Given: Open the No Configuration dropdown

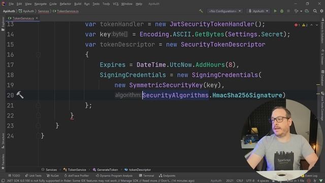Looking at the screenshot, I should [225, 11].
